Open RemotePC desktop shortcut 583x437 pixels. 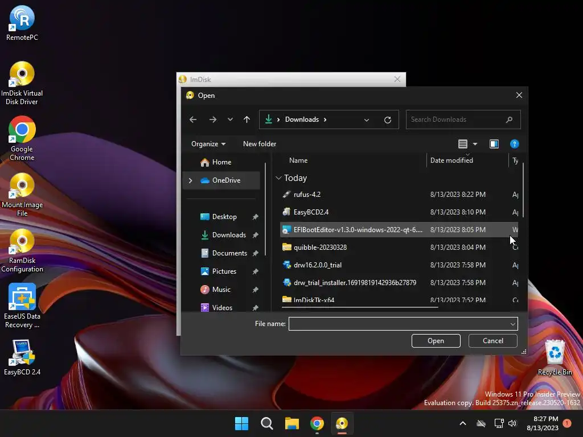tap(22, 23)
